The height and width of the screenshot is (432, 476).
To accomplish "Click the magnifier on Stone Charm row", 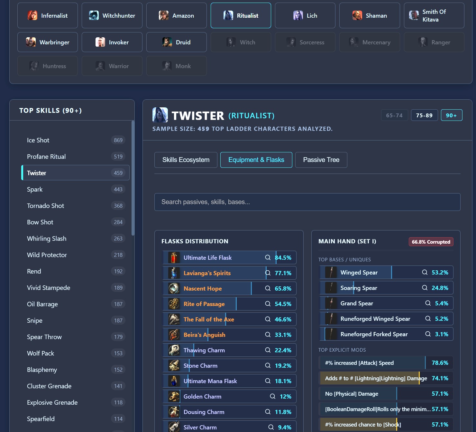I will pyautogui.click(x=268, y=365).
